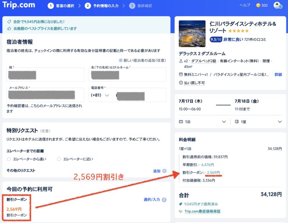The width and height of the screenshot is (288, 223).
Task: Click the thumbs-up icon beside ベストプライス
Action: (x=9, y=28)
